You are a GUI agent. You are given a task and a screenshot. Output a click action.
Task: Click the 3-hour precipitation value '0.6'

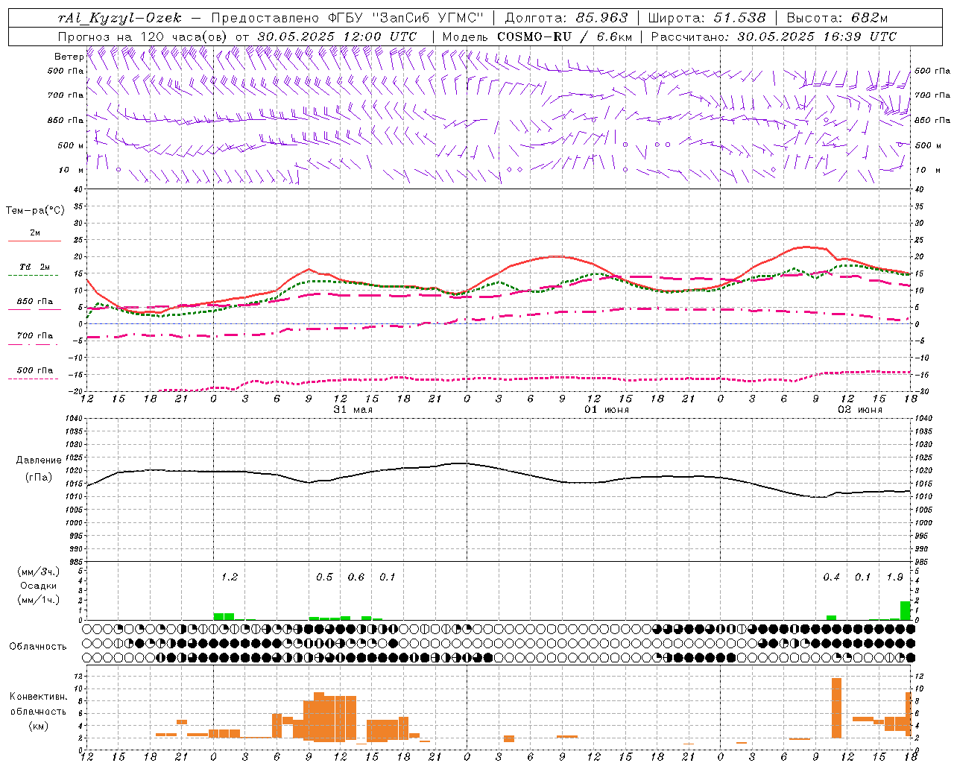(356, 577)
